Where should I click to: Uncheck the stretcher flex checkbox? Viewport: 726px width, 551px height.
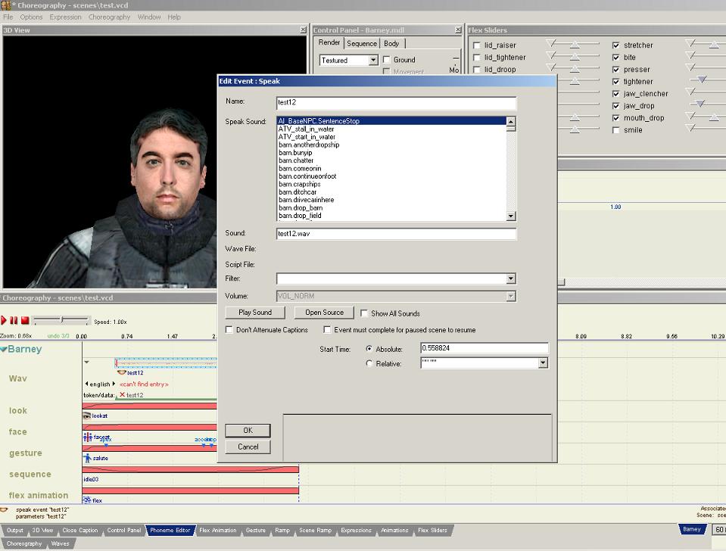[615, 45]
